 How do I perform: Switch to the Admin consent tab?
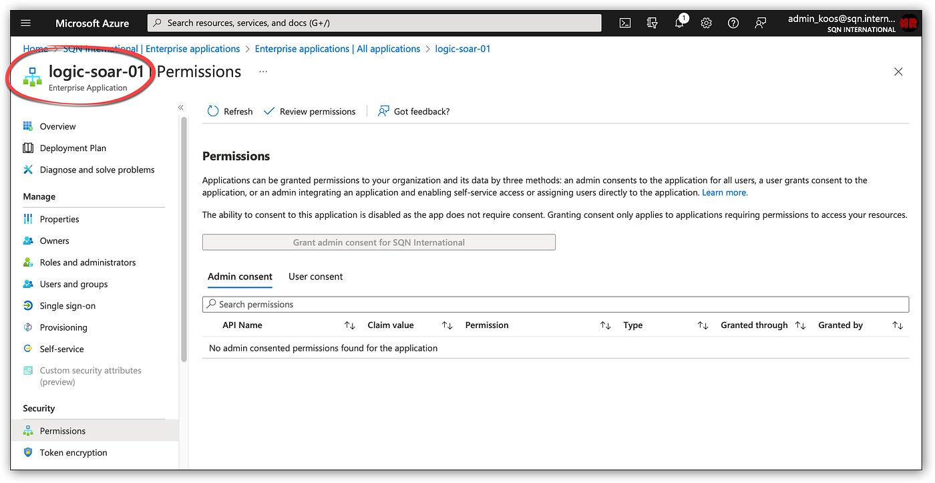pyautogui.click(x=240, y=277)
